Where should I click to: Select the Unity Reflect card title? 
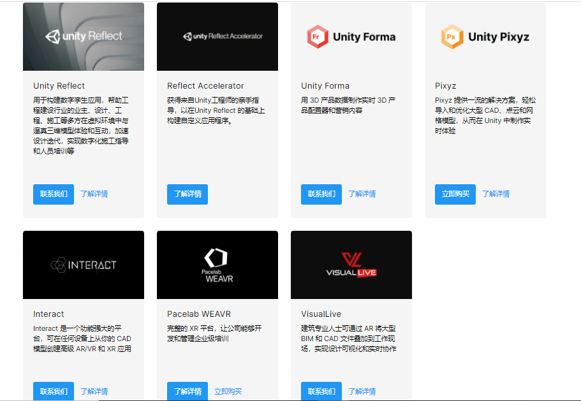(x=59, y=86)
